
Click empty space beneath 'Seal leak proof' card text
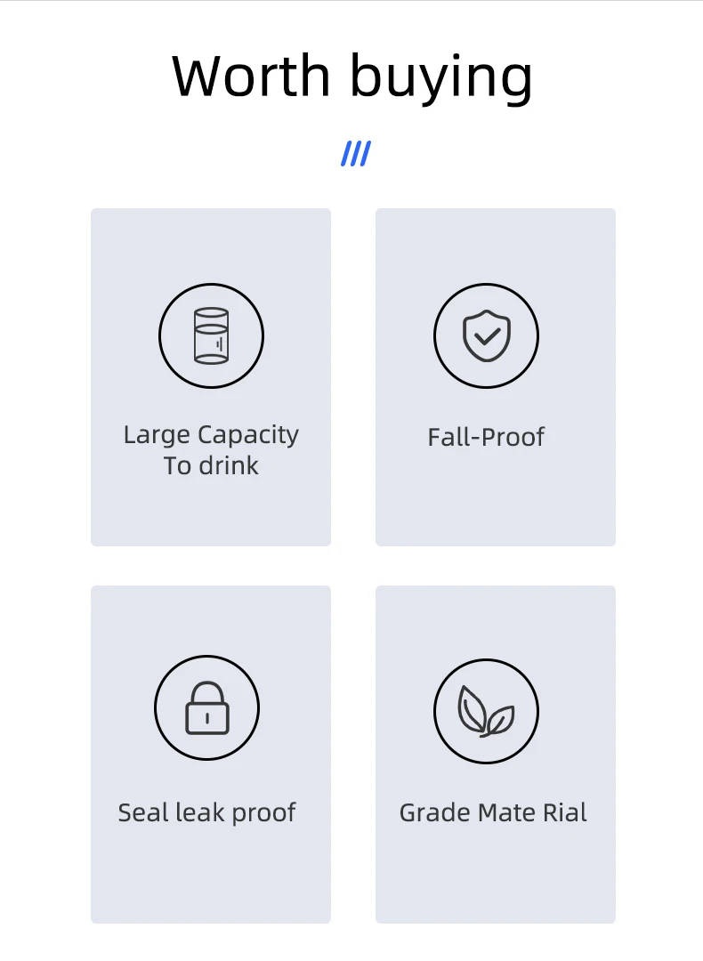tap(211, 876)
